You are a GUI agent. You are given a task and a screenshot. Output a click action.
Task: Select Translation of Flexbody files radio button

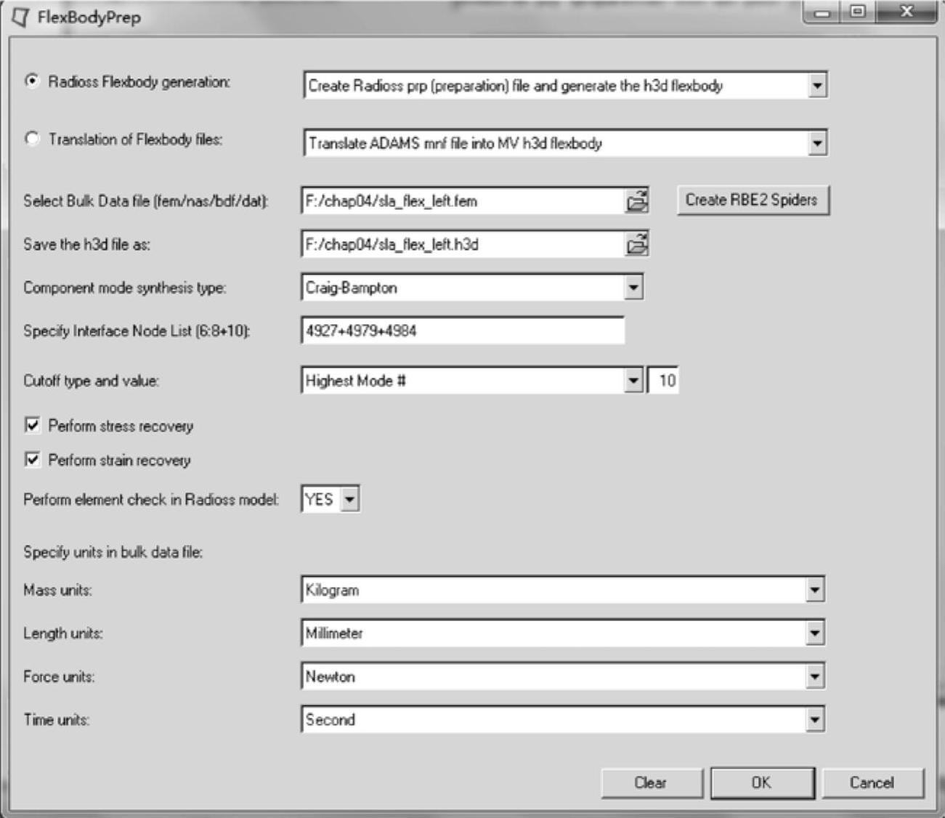tap(32, 139)
